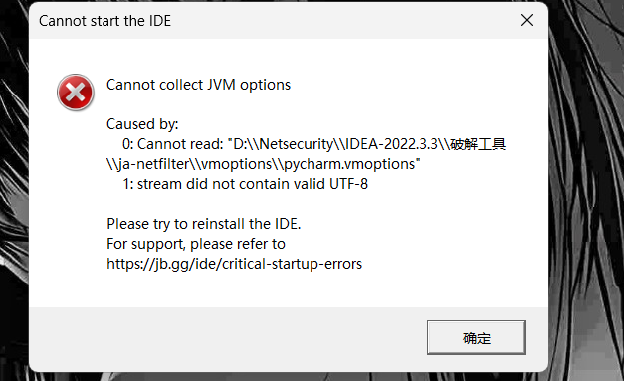
Task: Click the 0: Cannot read text
Action: coord(173,144)
